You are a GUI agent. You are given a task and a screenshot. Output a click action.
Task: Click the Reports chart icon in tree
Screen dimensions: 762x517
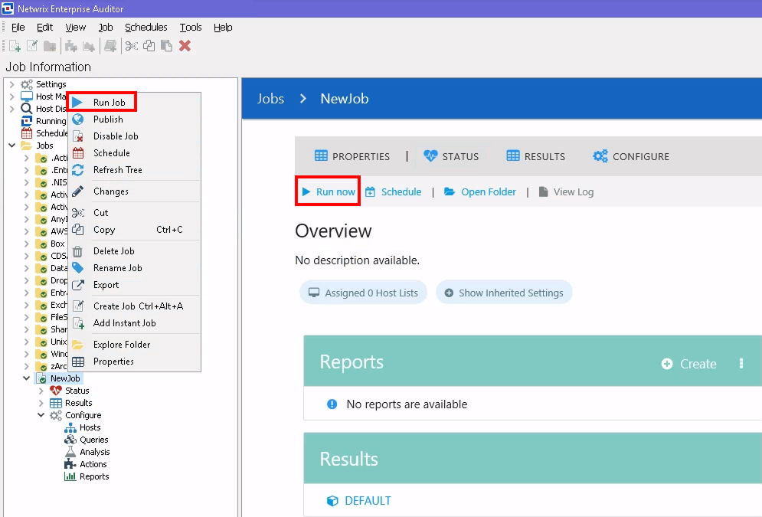70,476
